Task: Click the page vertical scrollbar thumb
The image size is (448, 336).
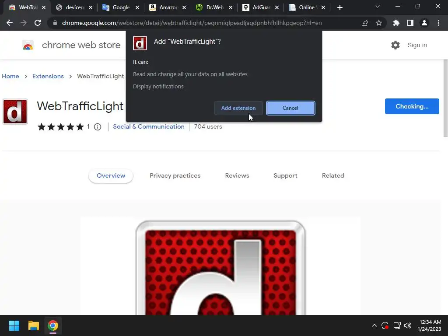Action: (445, 98)
